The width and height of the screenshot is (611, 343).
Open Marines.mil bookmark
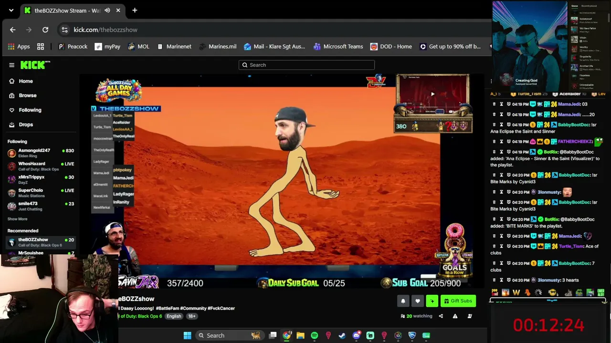pos(218,47)
